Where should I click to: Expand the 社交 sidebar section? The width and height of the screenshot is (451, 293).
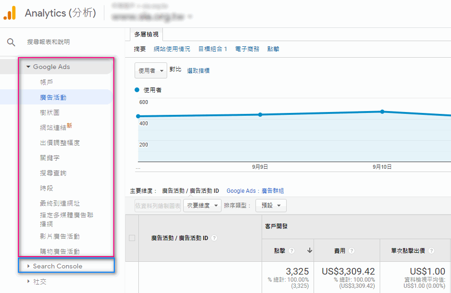(28, 281)
